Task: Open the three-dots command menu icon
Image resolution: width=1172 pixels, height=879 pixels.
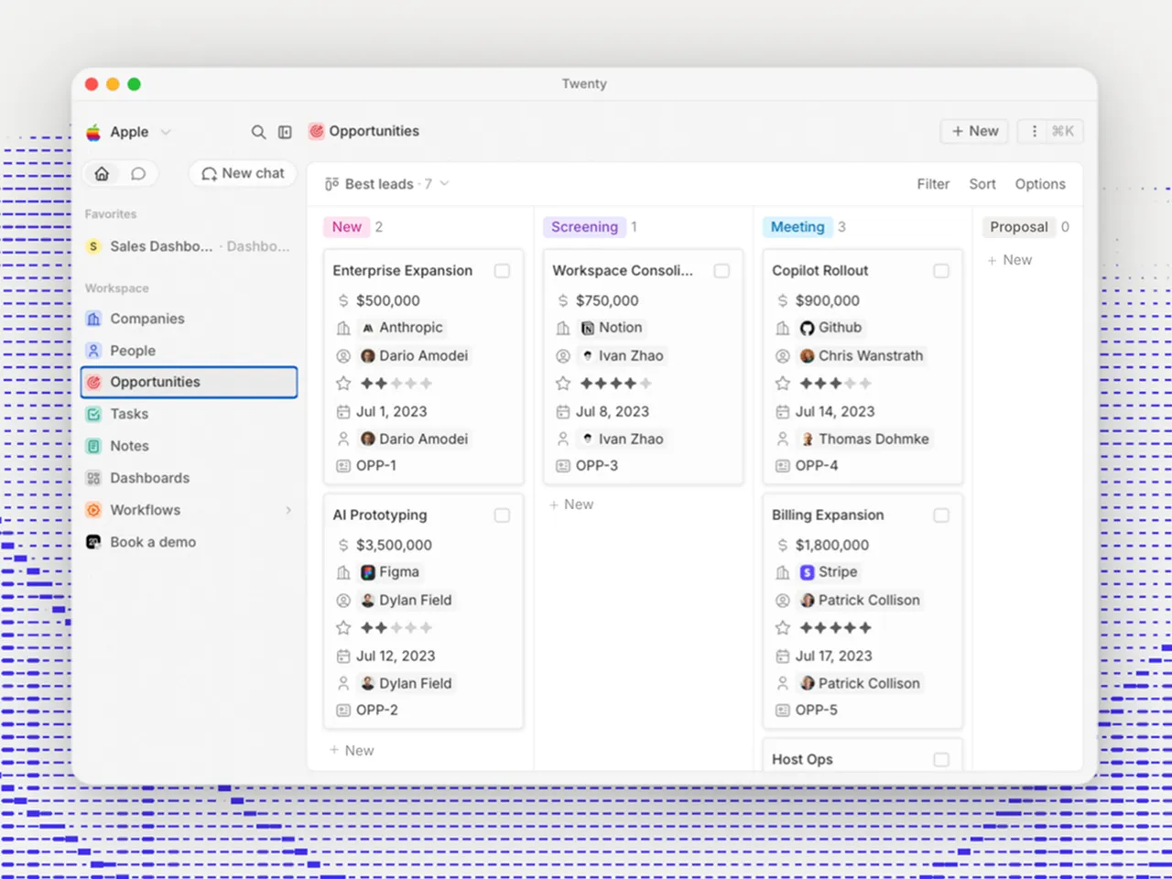Action: click(1035, 131)
